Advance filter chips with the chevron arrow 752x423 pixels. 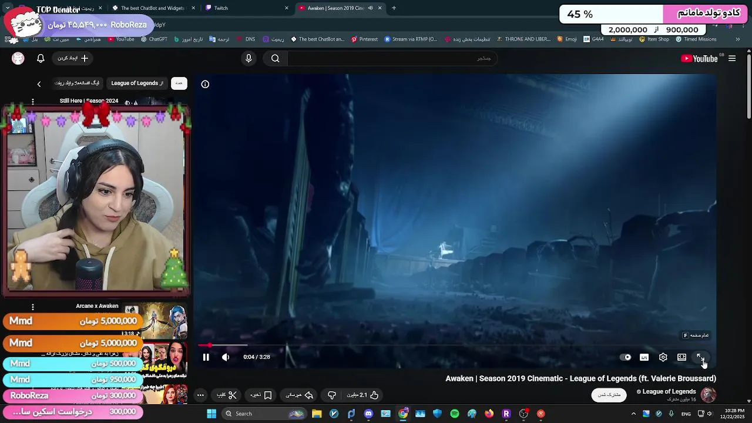(39, 84)
